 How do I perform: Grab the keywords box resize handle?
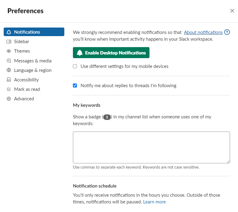click(x=228, y=161)
